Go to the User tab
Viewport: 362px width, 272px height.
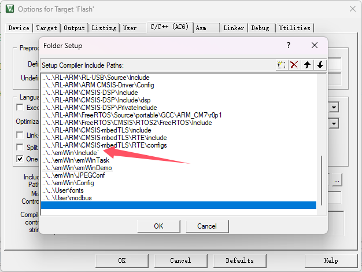130,28
